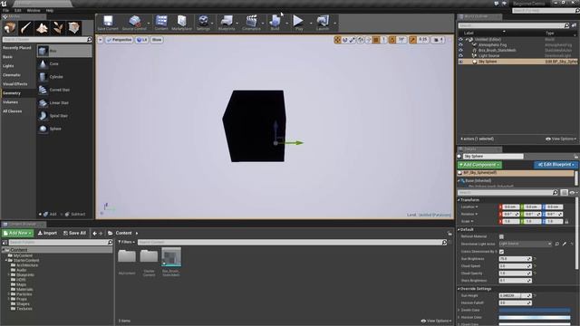Screen dimensions: 580x326
Task: Collapse the Transform section
Action: click(x=459, y=200)
